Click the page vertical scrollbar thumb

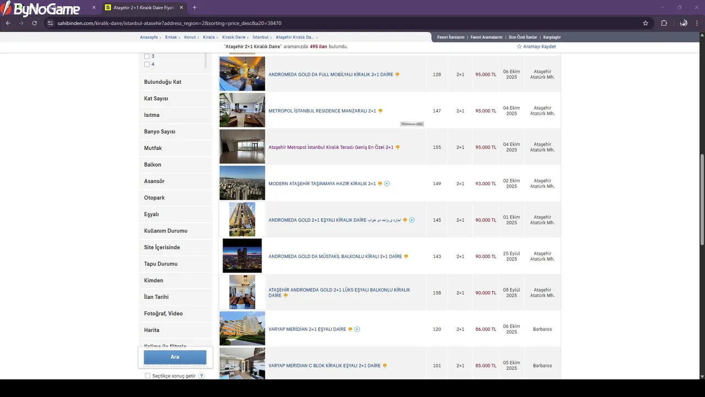(702, 200)
